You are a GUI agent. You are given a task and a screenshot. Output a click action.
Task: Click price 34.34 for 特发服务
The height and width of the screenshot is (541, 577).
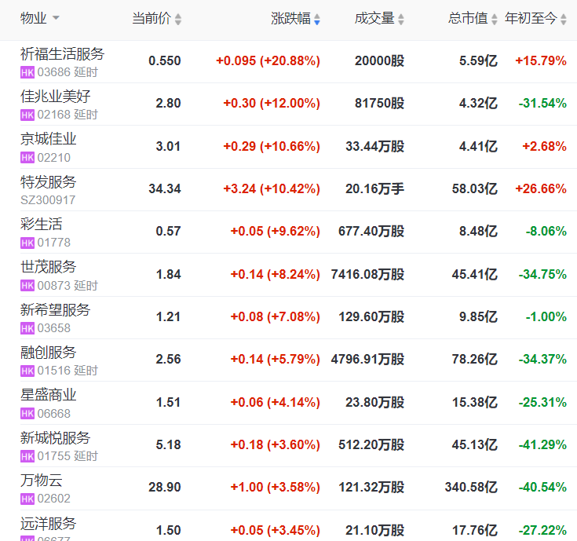click(x=165, y=188)
